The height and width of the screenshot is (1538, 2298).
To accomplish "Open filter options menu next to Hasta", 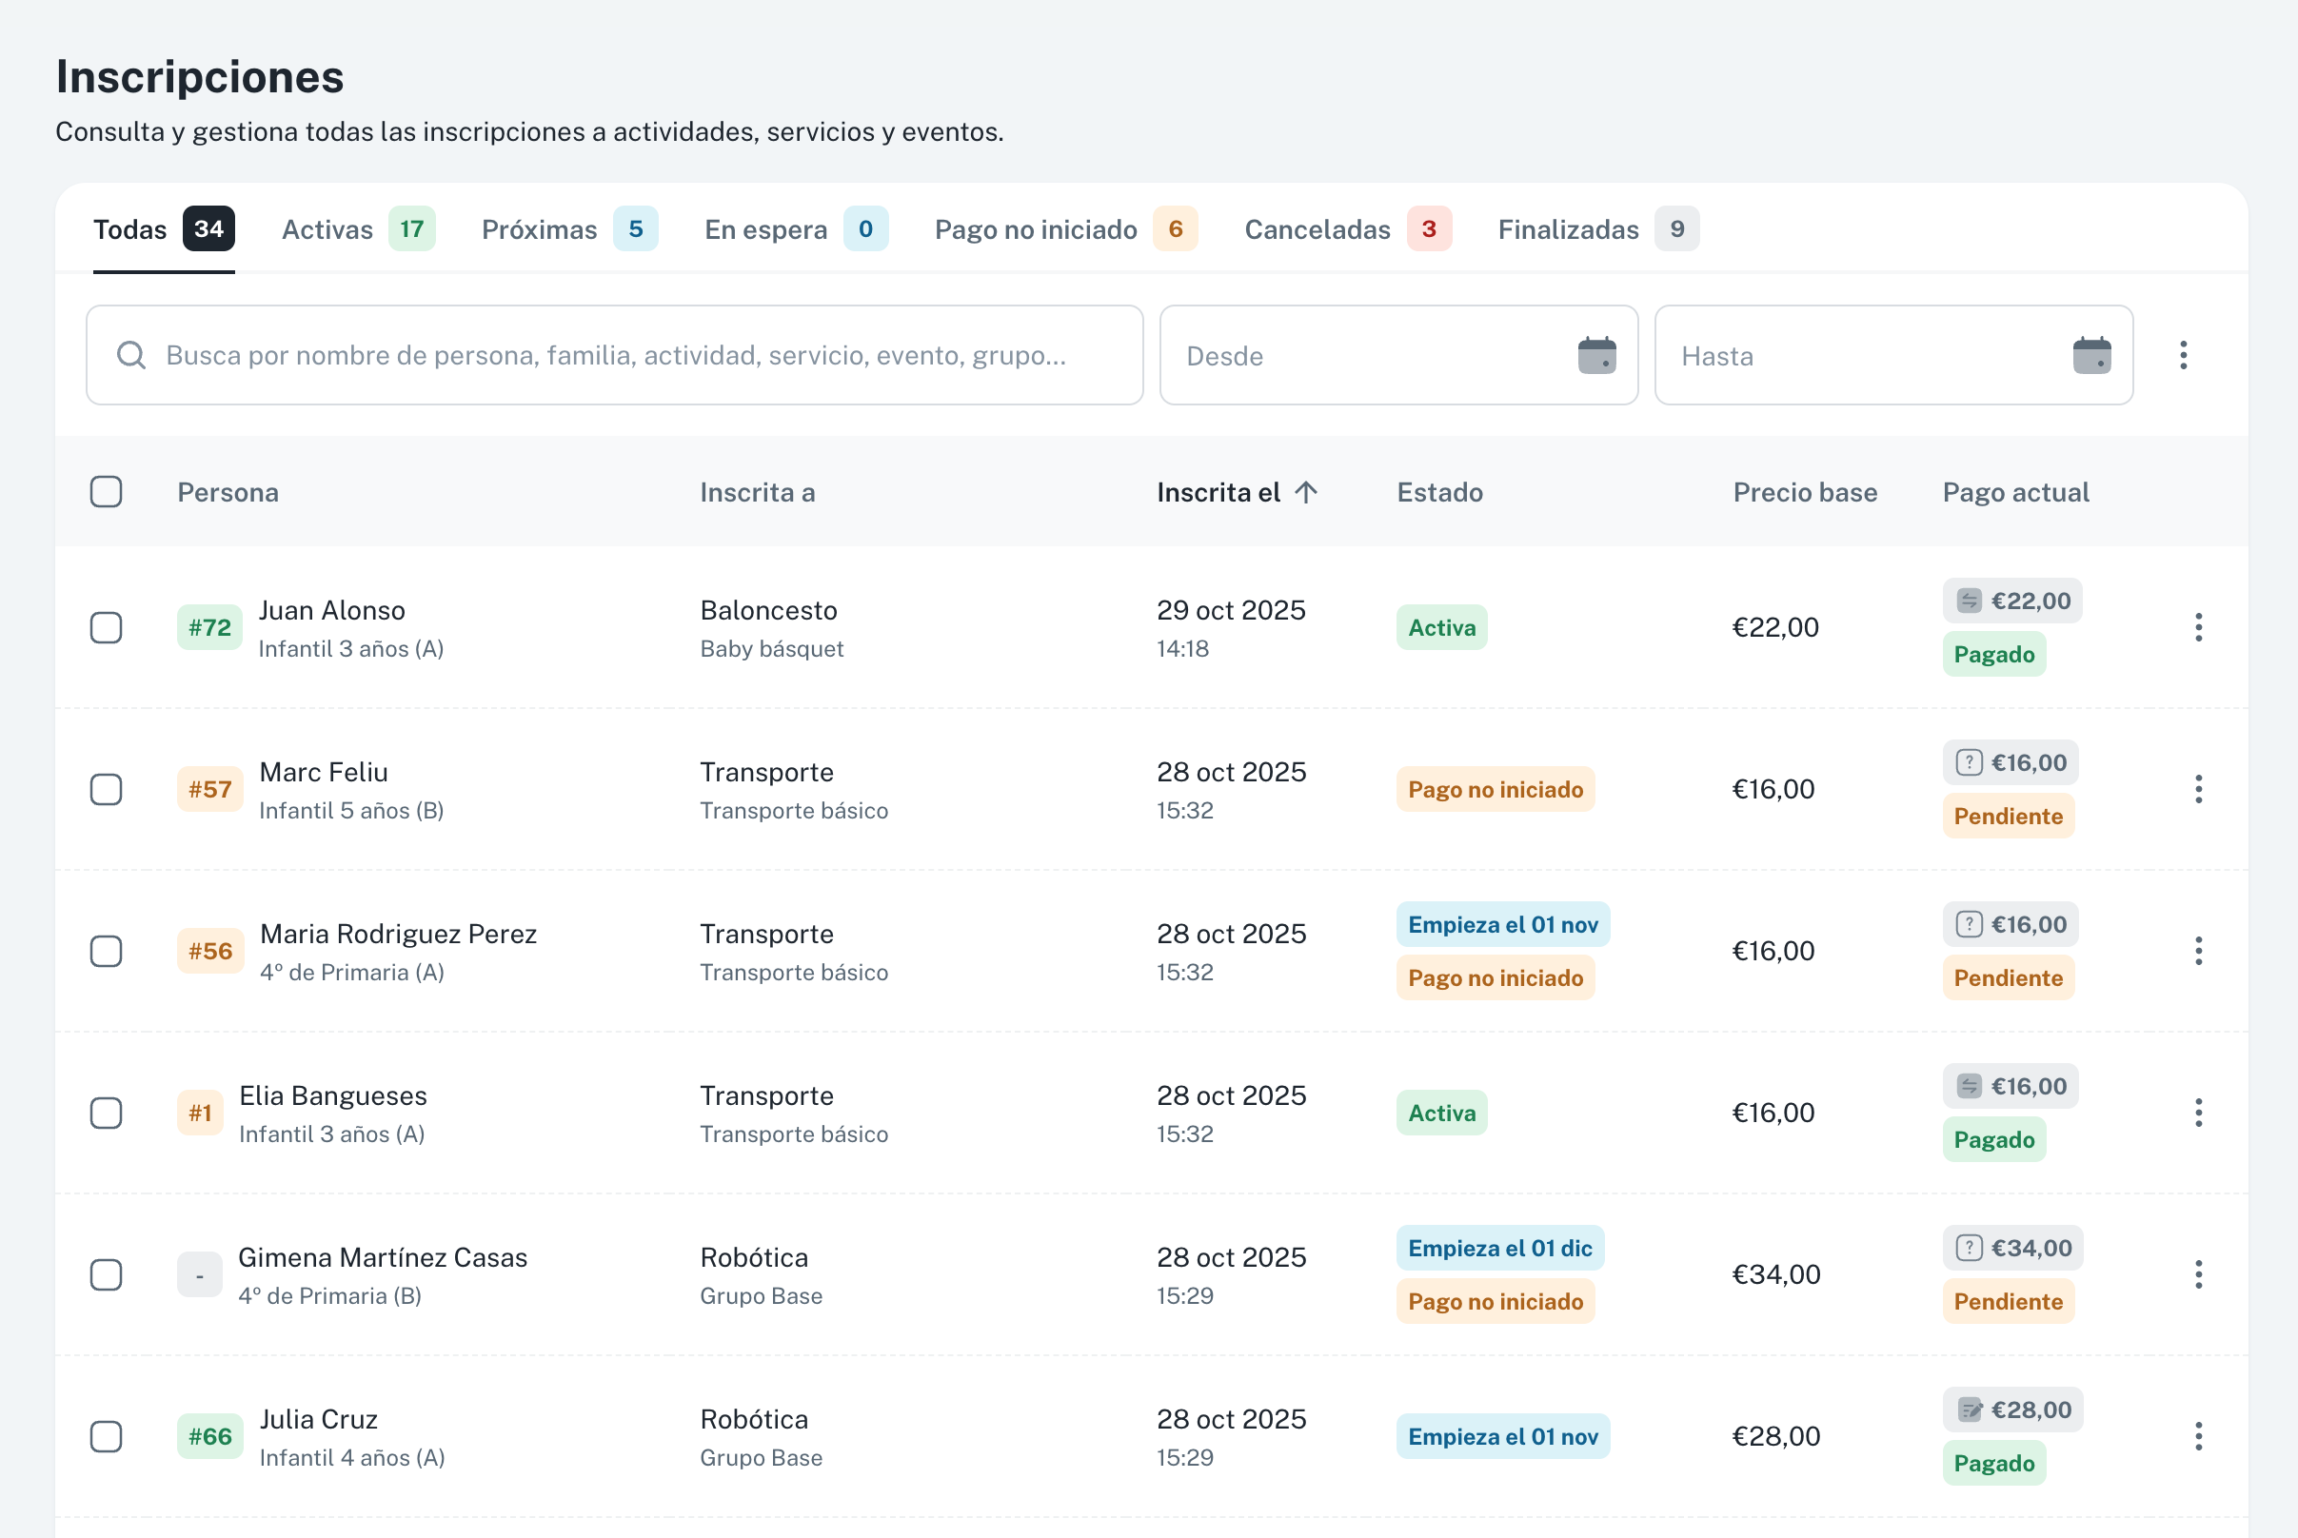I will (x=2183, y=355).
